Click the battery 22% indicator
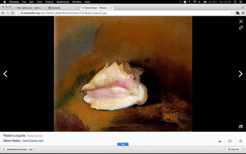 [x=213, y=2]
